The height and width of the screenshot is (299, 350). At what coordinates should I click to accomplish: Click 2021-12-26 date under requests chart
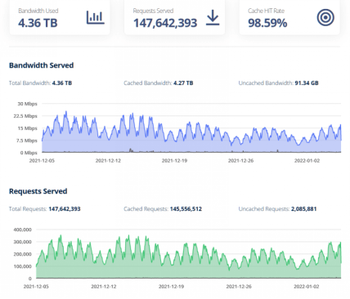pos(239,287)
